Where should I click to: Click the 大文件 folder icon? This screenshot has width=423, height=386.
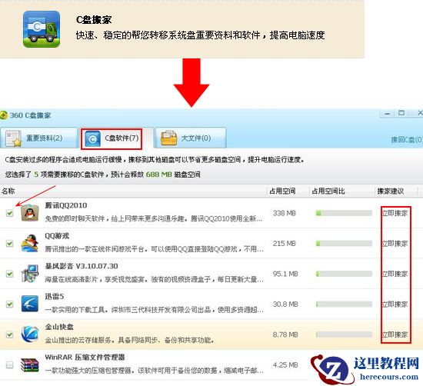pyautogui.click(x=169, y=138)
